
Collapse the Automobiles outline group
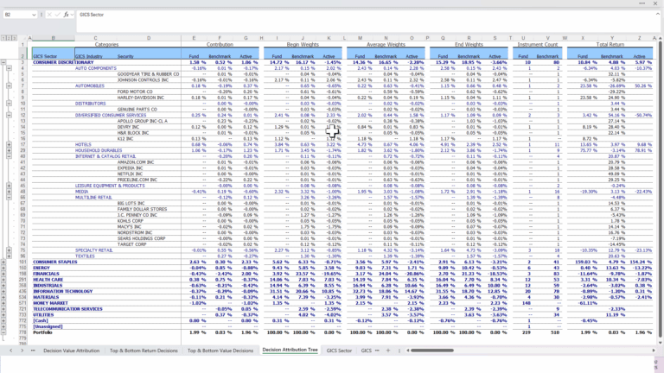click(x=10, y=86)
